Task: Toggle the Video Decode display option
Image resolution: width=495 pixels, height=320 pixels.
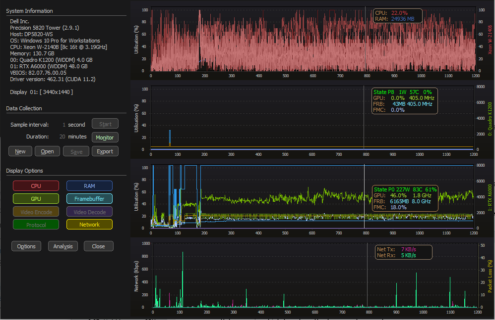Action: click(x=89, y=212)
